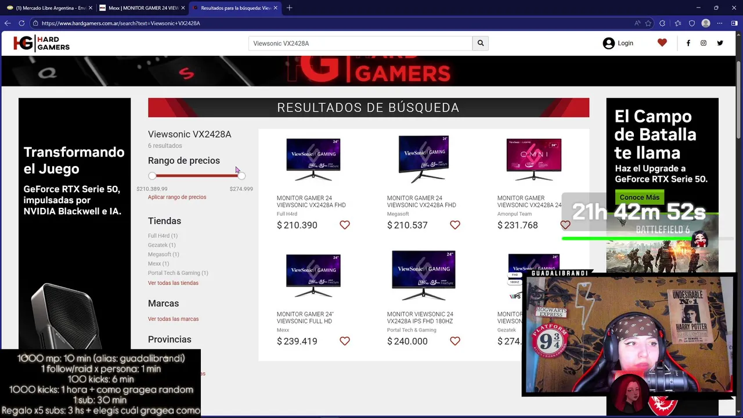Filter by Portal Tech & Gaming (1) store
The width and height of the screenshot is (743, 418).
[x=178, y=273]
